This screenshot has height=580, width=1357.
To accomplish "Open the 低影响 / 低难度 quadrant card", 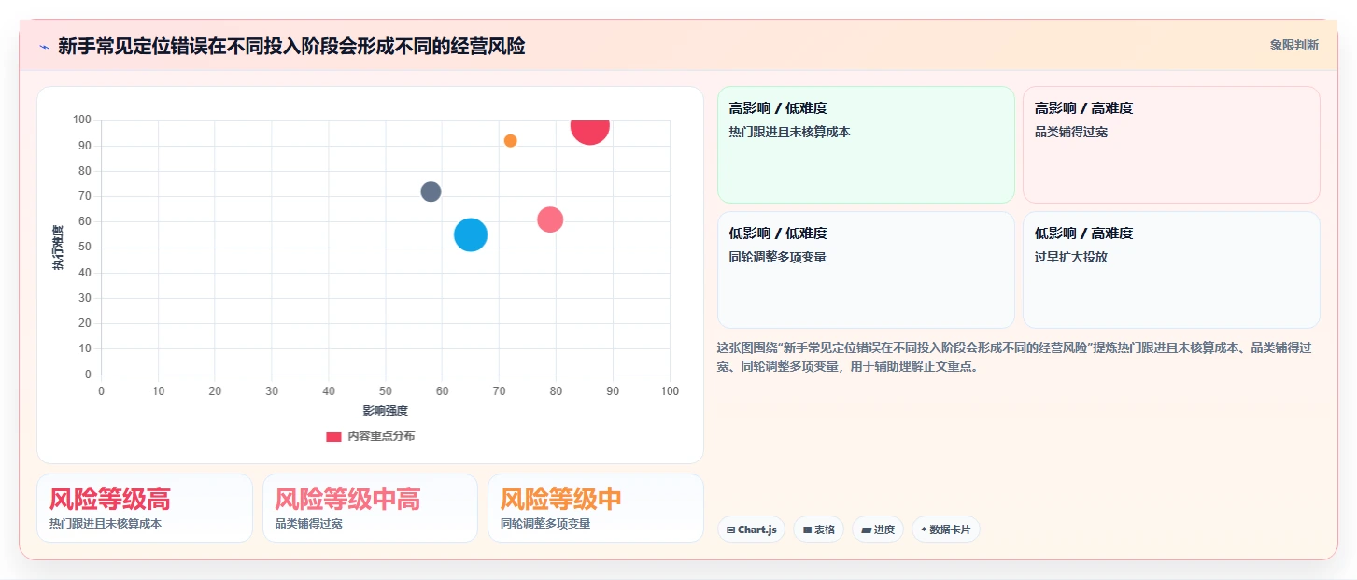I will (x=866, y=270).
